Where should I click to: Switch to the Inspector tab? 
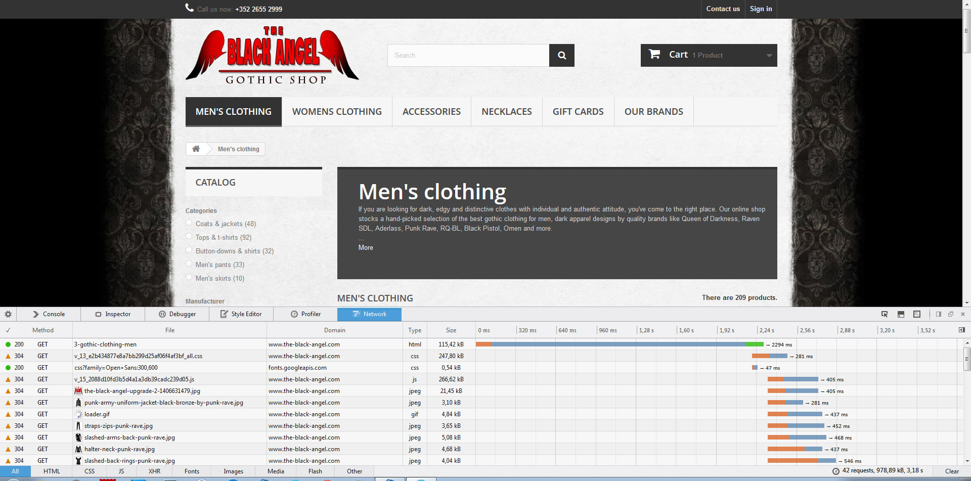click(x=113, y=314)
